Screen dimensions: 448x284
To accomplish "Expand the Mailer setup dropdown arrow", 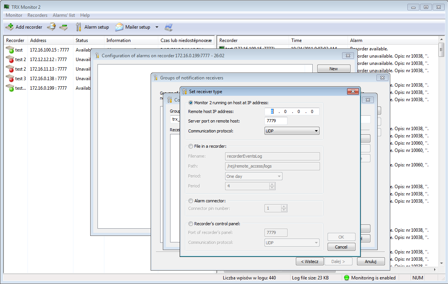I will click(157, 27).
